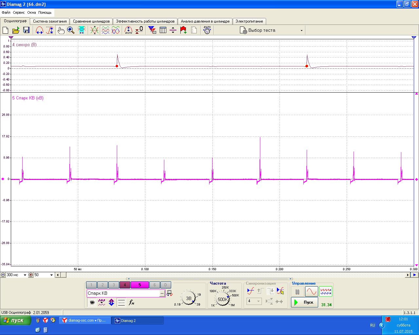
Task: Click the ellipsis button beside Спарк КВ
Action: (x=162, y=293)
